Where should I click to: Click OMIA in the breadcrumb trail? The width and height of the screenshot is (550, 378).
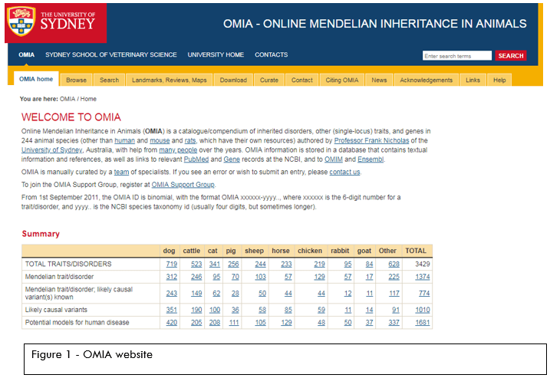68,99
